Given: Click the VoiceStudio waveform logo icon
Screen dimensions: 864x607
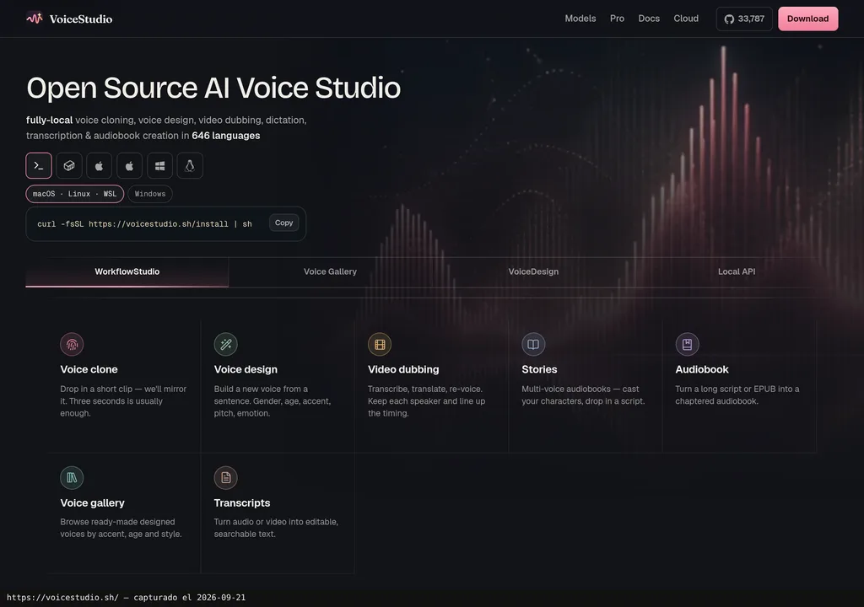Looking at the screenshot, I should 35,19.
